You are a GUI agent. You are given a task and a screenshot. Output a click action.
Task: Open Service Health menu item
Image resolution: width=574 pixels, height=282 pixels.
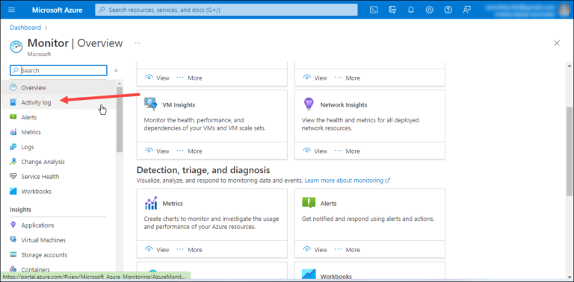pos(40,176)
